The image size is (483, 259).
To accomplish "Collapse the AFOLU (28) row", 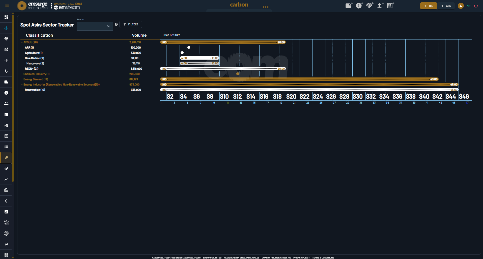I will tap(22, 42).
